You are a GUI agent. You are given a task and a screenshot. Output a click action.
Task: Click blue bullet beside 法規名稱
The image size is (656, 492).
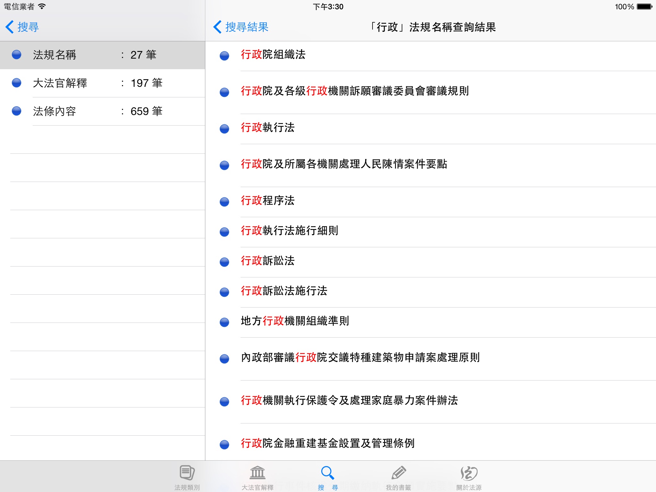[x=17, y=55]
